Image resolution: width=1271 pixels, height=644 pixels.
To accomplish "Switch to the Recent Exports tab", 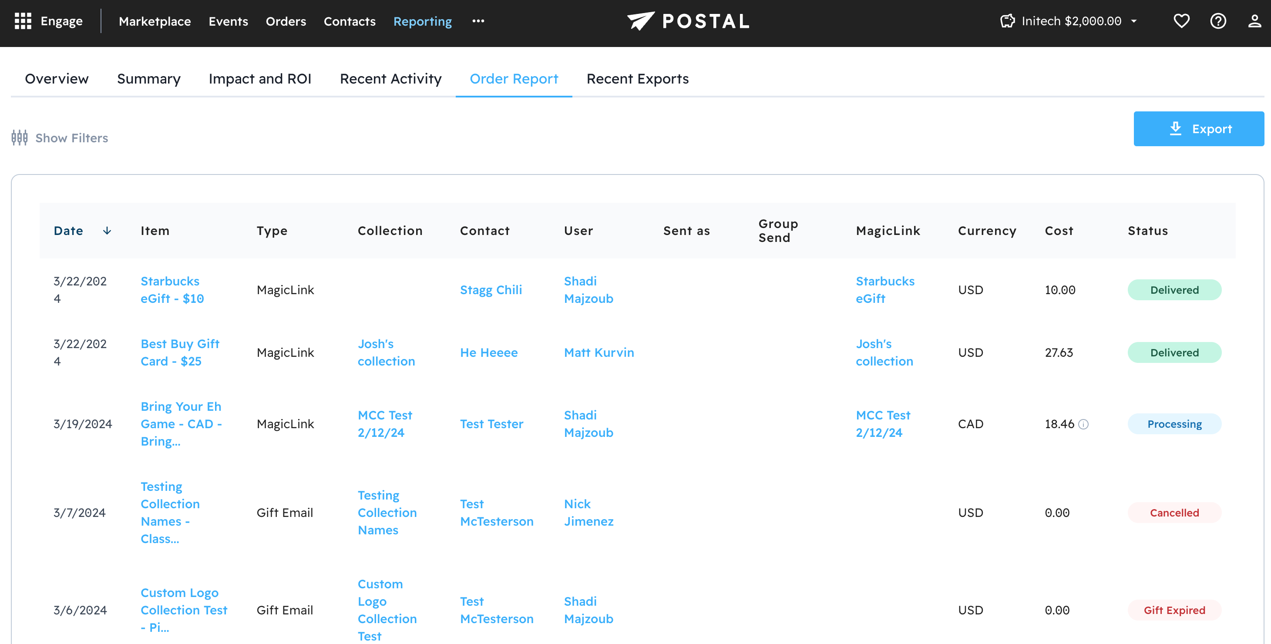I will coord(638,79).
